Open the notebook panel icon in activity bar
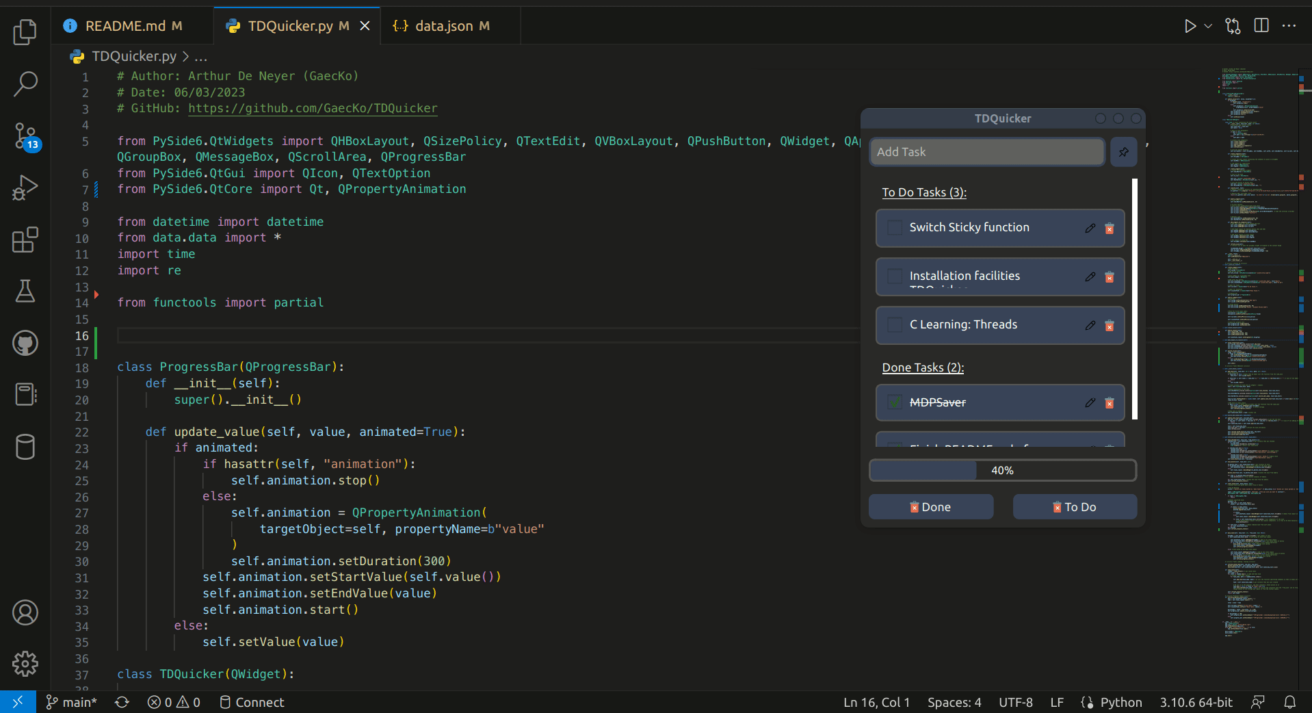Screen dimensions: 1312x713 [x=25, y=394]
